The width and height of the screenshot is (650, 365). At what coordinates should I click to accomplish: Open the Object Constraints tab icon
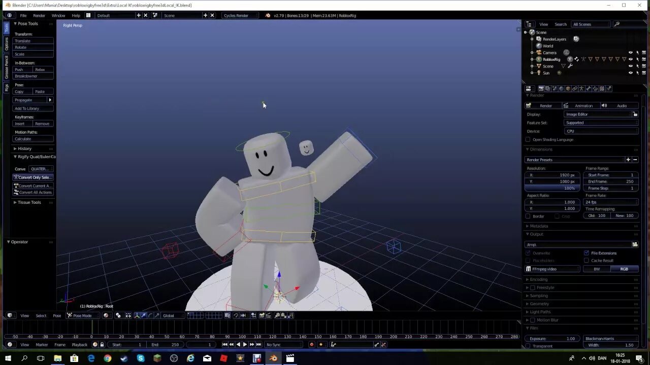pos(575,89)
